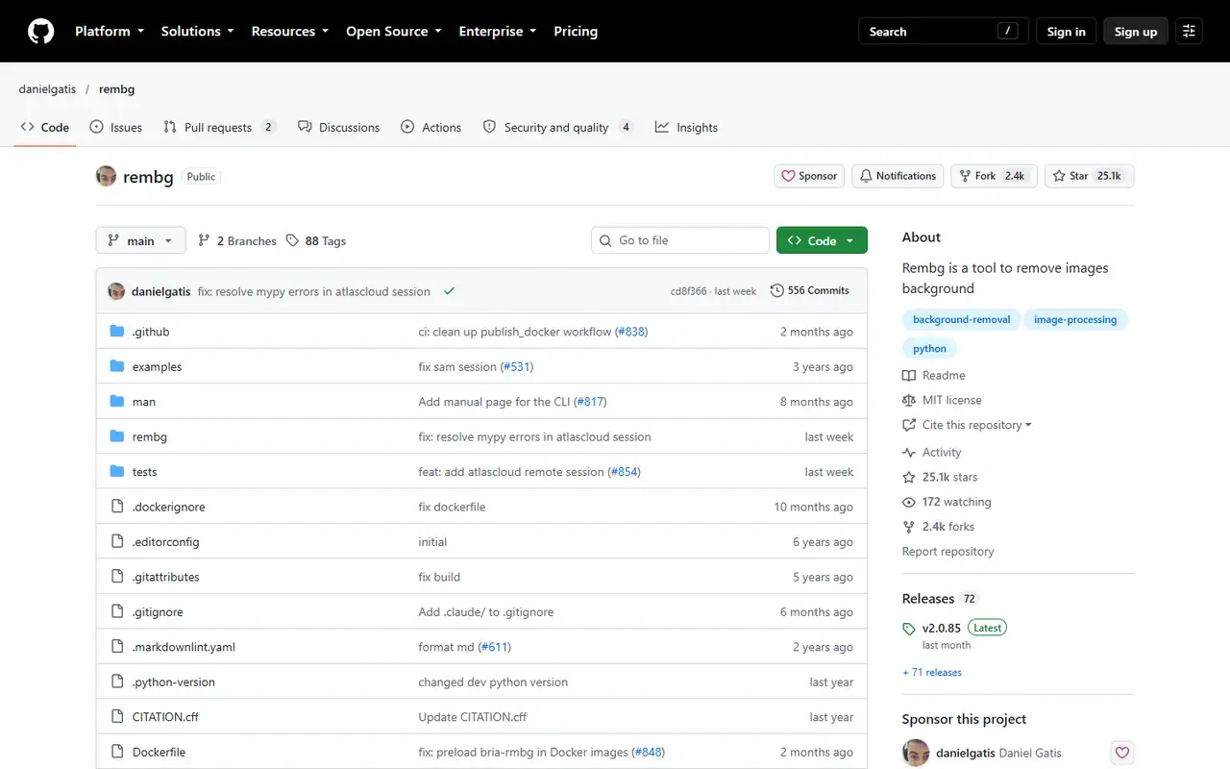Expand the Solutions menu
The height and width of the screenshot is (769, 1230).
197,32
